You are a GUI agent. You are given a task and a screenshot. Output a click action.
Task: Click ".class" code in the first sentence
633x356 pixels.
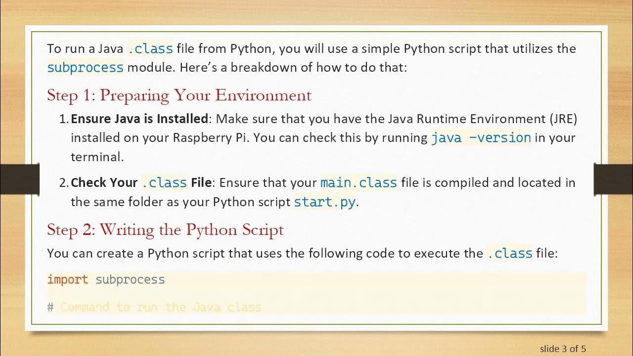coord(150,49)
